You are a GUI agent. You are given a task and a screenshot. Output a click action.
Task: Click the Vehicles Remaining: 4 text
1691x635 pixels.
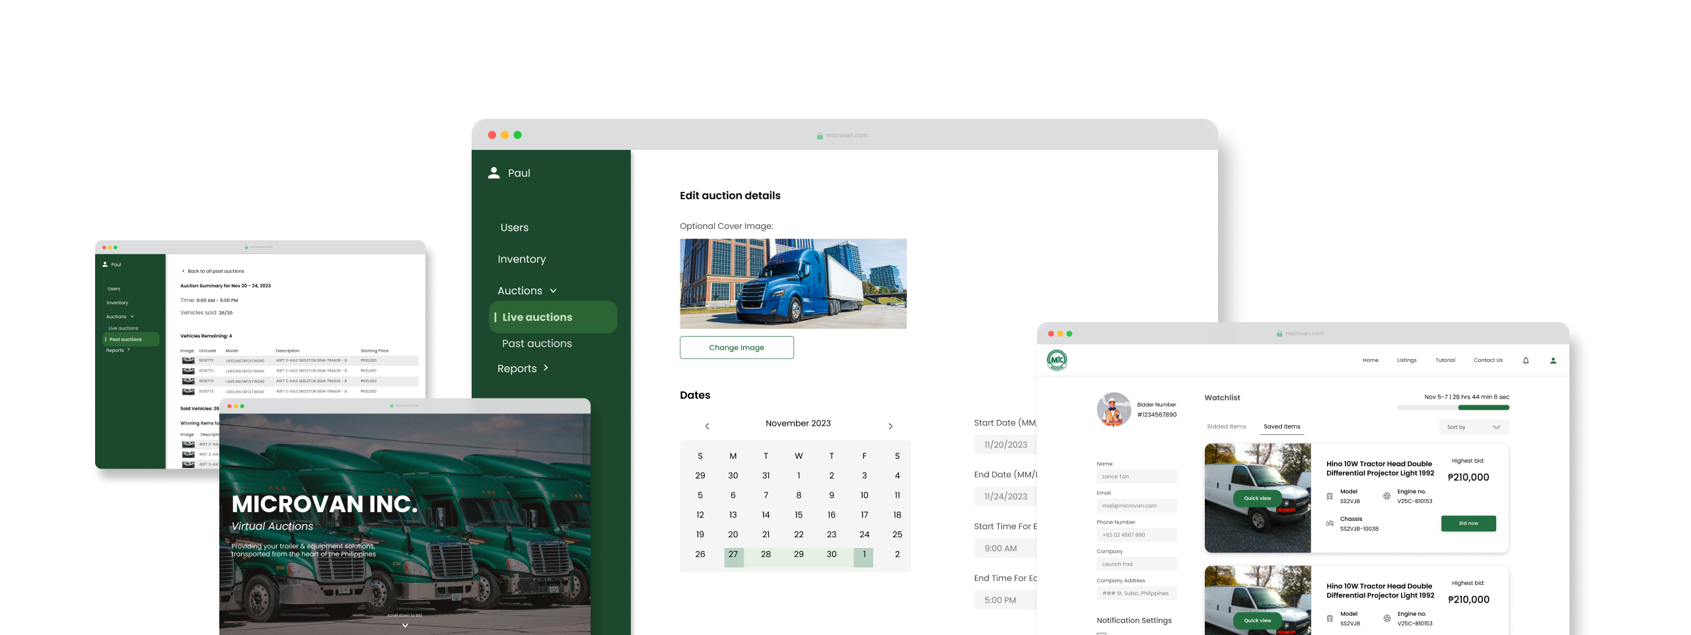click(x=206, y=336)
